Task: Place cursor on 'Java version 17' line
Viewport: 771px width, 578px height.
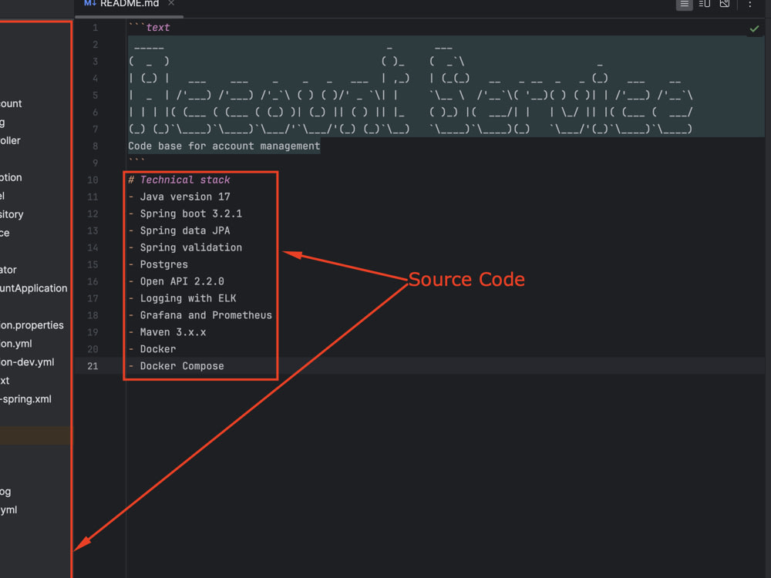Action: point(185,197)
